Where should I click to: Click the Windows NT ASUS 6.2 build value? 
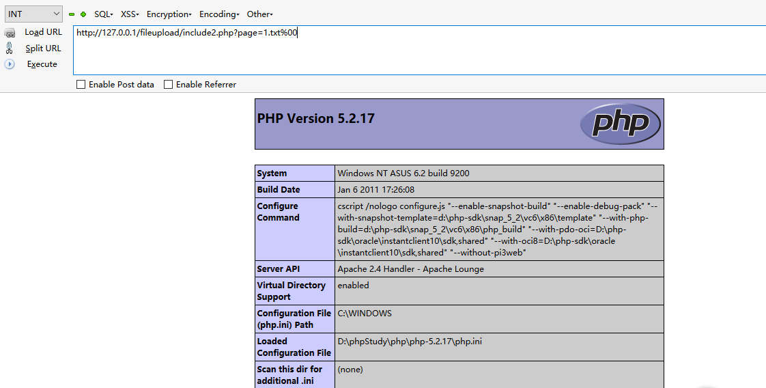403,173
